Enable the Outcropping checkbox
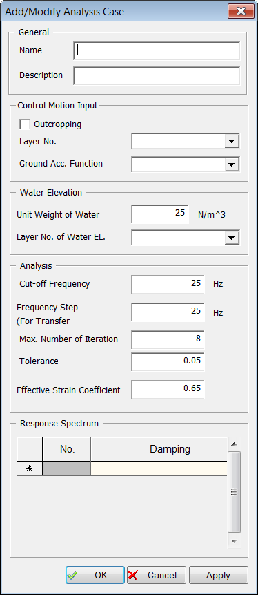258x595 pixels. [25, 124]
